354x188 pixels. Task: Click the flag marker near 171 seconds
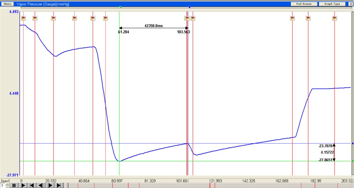click(x=292, y=18)
